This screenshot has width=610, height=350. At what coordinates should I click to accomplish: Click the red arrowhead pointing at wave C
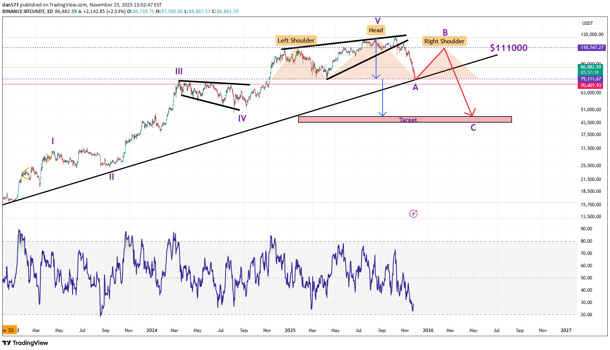tap(471, 113)
